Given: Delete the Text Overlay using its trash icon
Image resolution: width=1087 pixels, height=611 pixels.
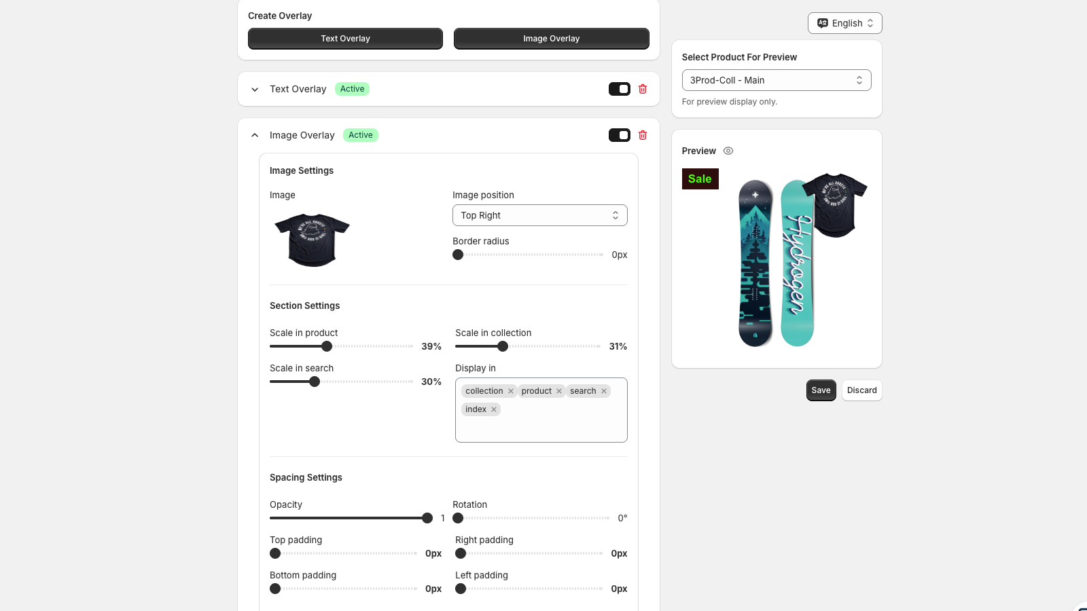Looking at the screenshot, I should [642, 89].
